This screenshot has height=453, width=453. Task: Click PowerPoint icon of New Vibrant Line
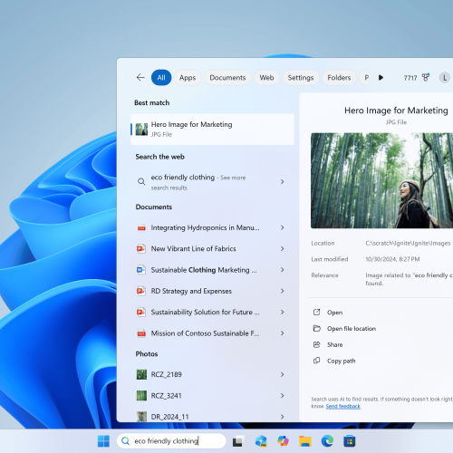coord(141,248)
